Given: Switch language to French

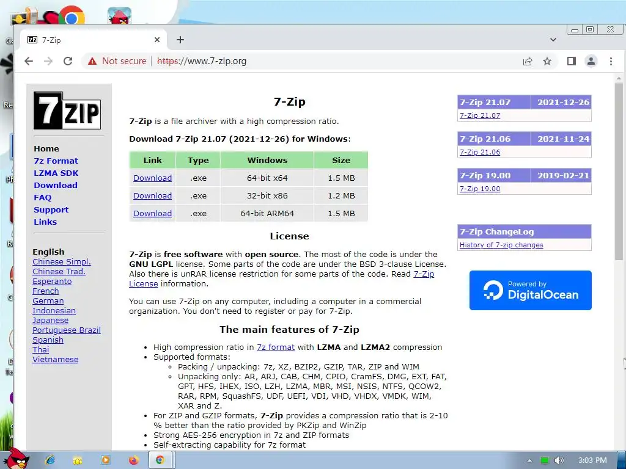Looking at the screenshot, I should (45, 291).
